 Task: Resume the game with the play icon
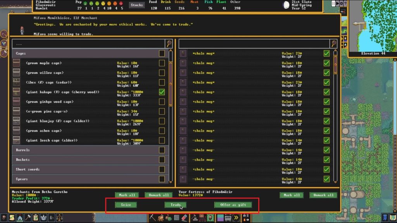point(337,3)
